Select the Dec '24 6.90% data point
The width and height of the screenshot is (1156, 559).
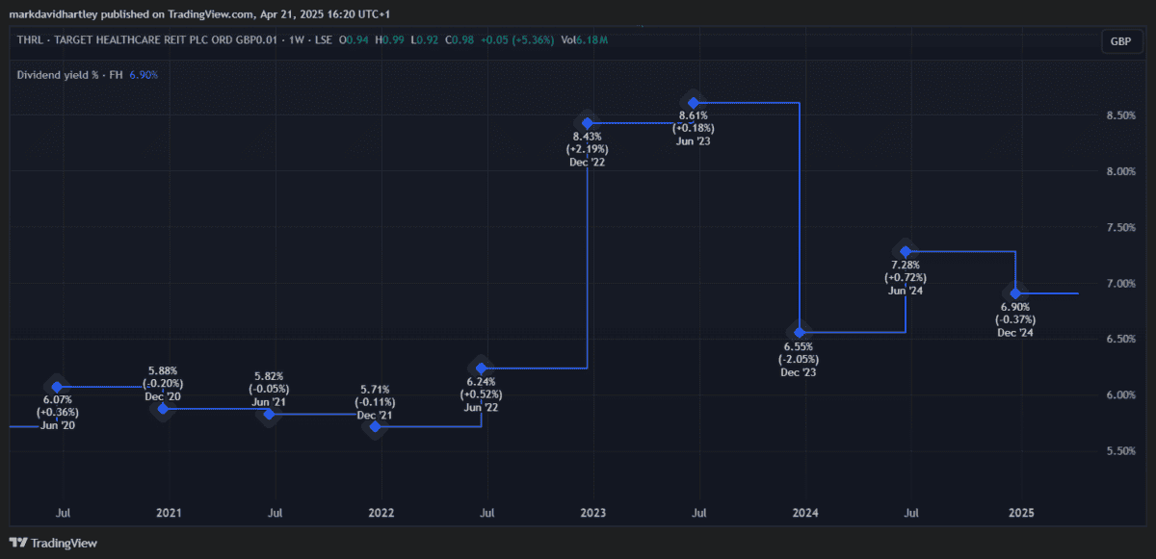click(1015, 292)
